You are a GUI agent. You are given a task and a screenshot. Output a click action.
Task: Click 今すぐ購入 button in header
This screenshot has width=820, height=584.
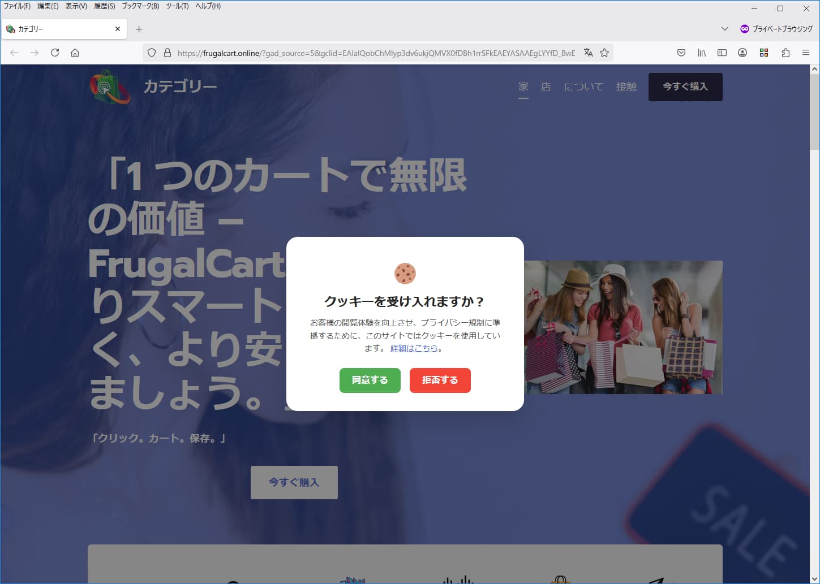(685, 87)
